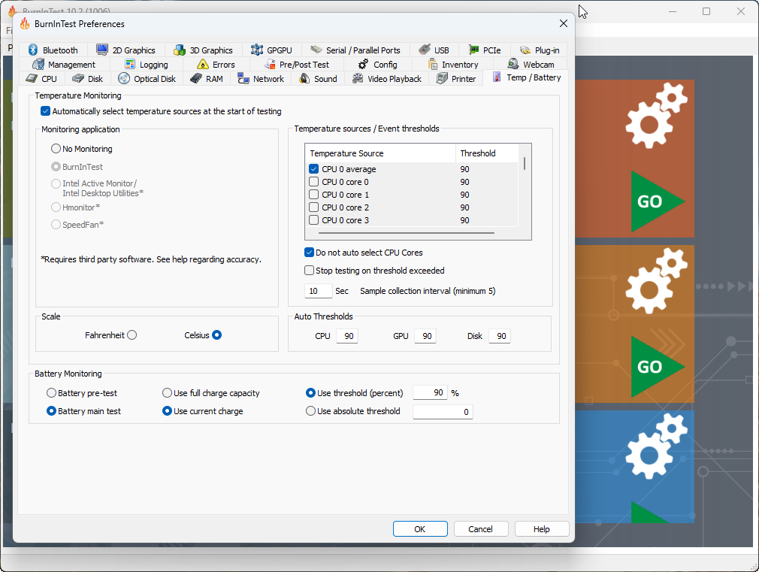Check CPU 0 core 1 temperature source
The height and width of the screenshot is (572, 759).
click(x=313, y=194)
